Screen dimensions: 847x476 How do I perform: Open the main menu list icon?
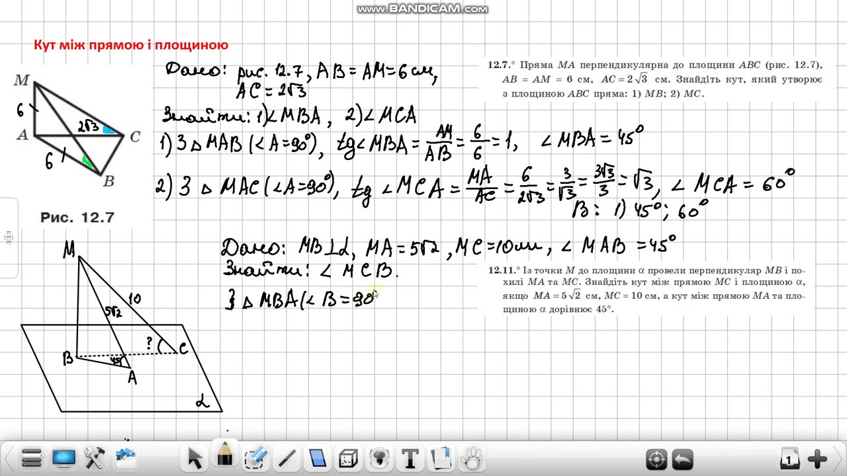[x=31, y=457]
